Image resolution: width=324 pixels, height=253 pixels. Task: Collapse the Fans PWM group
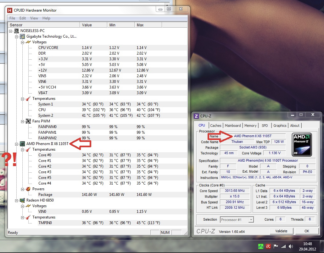[23, 121]
